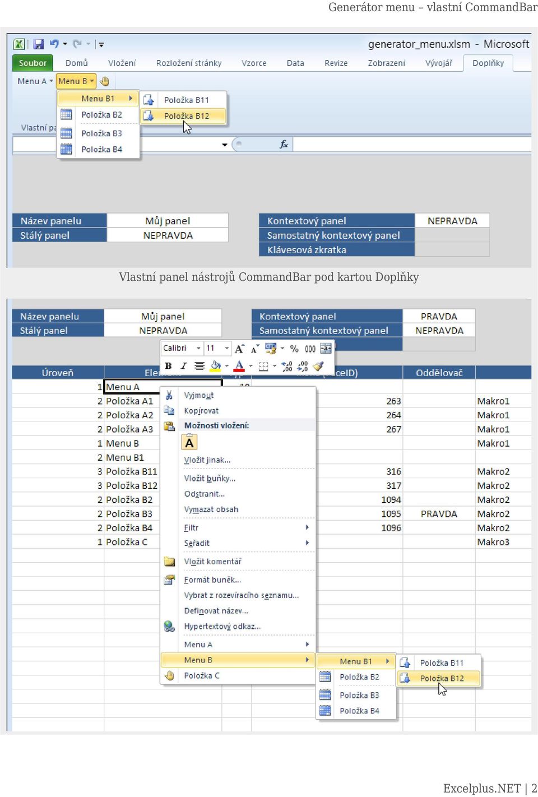The width and height of the screenshot is (538, 797).
Task: Increase decimal places in mini toolbar
Action: pyautogui.click(x=287, y=367)
